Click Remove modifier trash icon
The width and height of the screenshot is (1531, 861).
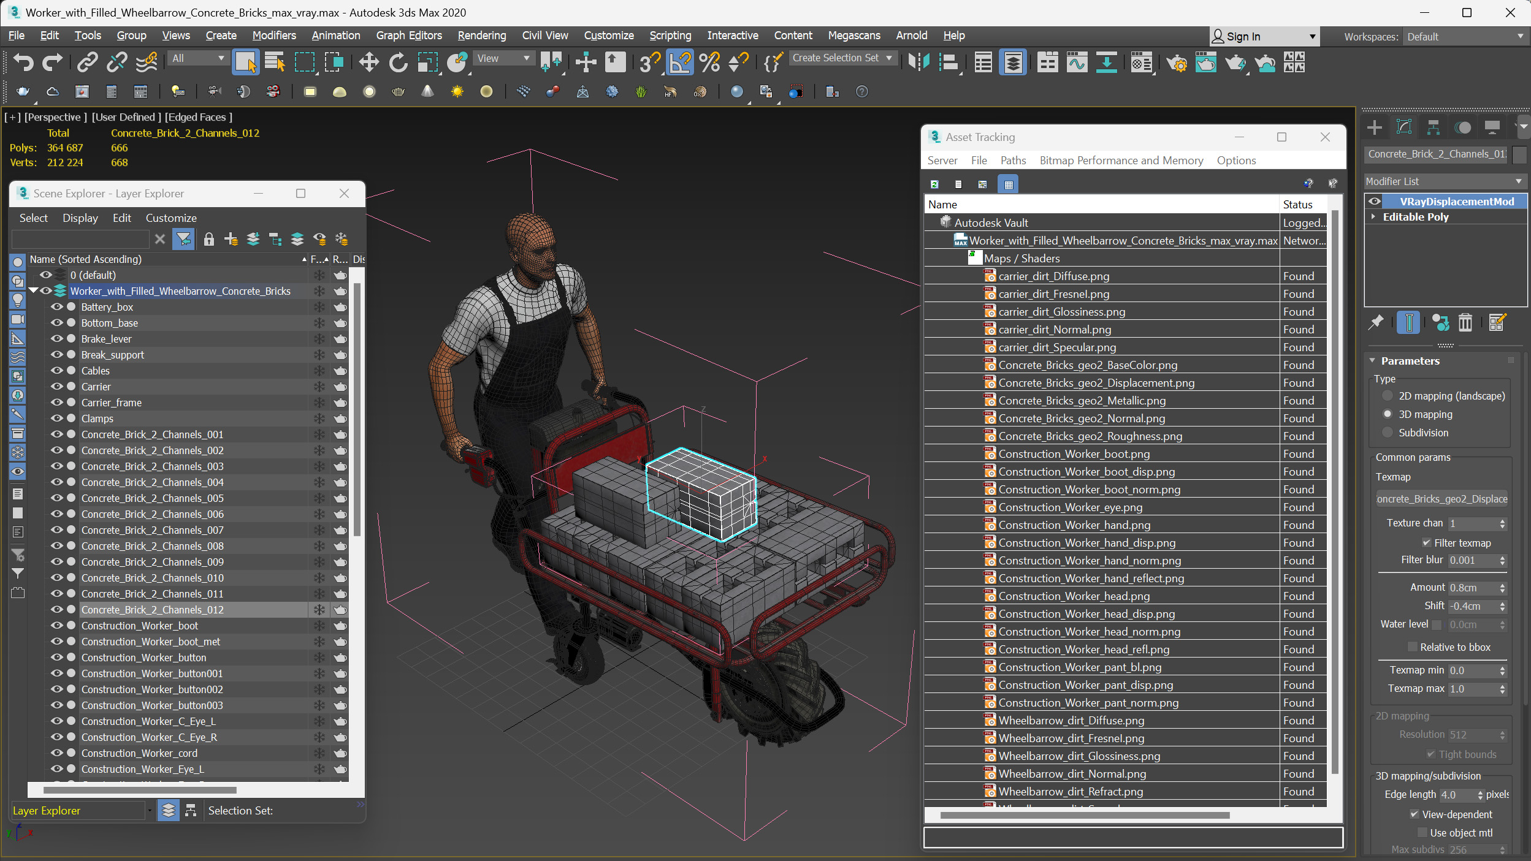point(1465,322)
